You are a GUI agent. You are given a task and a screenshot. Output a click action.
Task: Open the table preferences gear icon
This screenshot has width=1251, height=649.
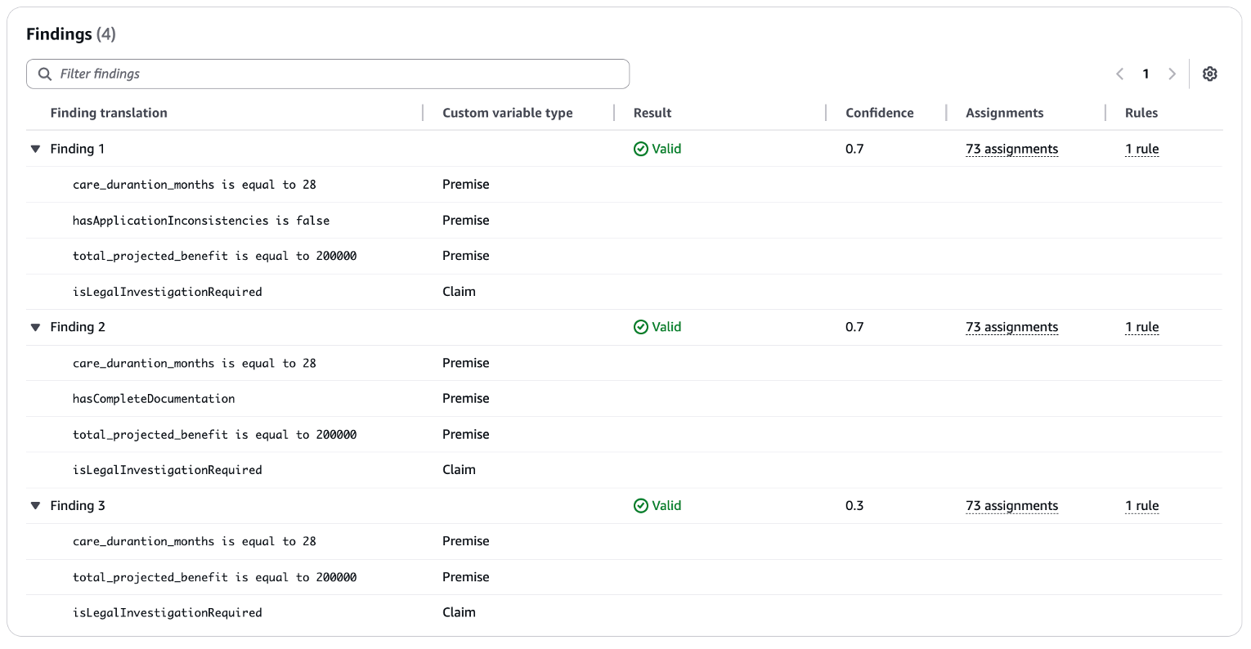tap(1210, 74)
